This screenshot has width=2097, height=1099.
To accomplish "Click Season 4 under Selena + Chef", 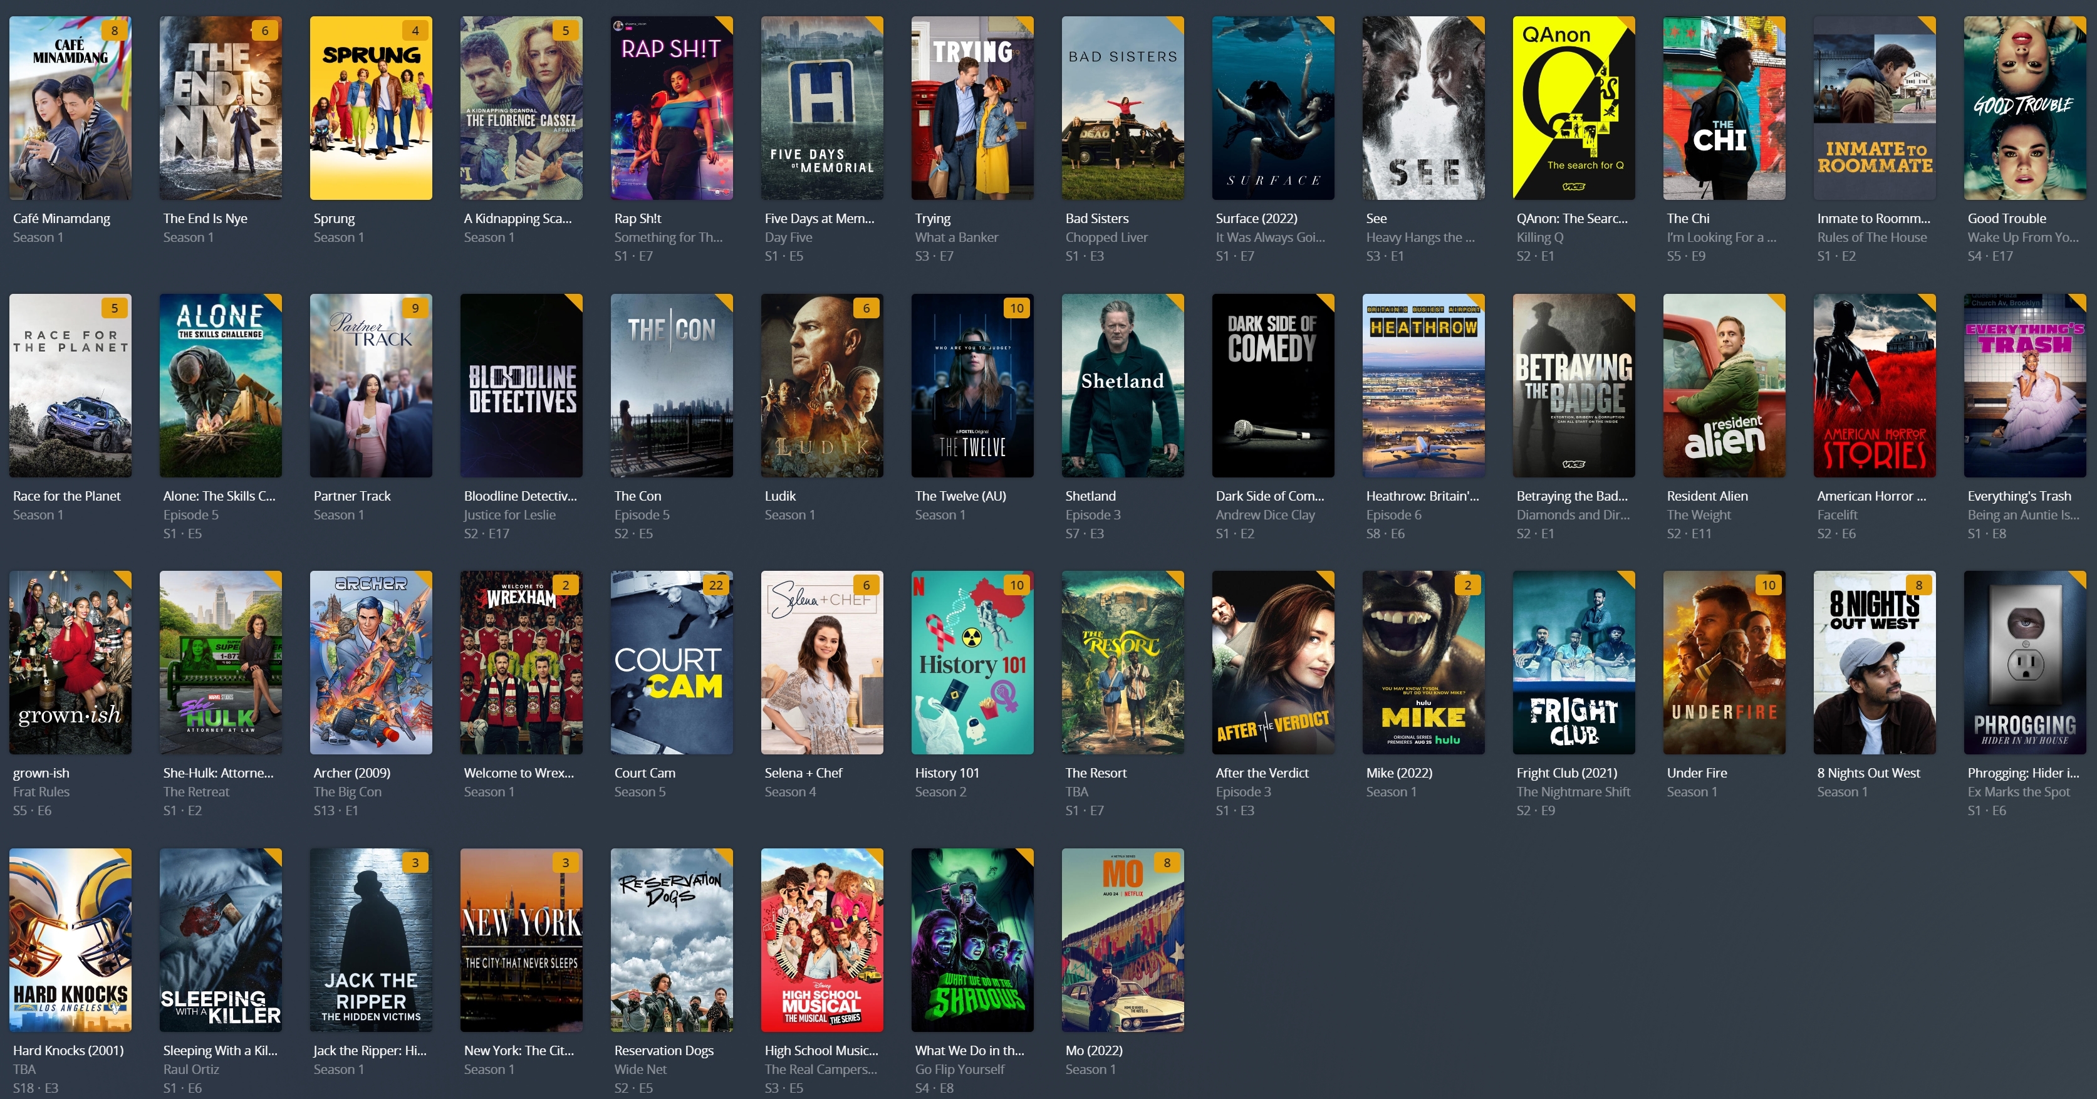I will point(789,791).
